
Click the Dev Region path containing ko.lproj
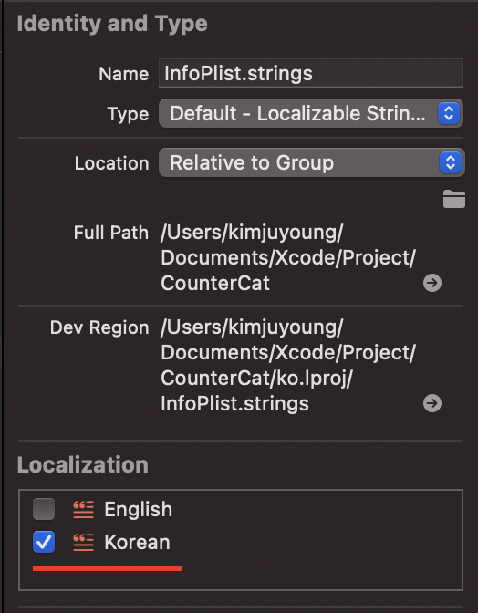288,365
